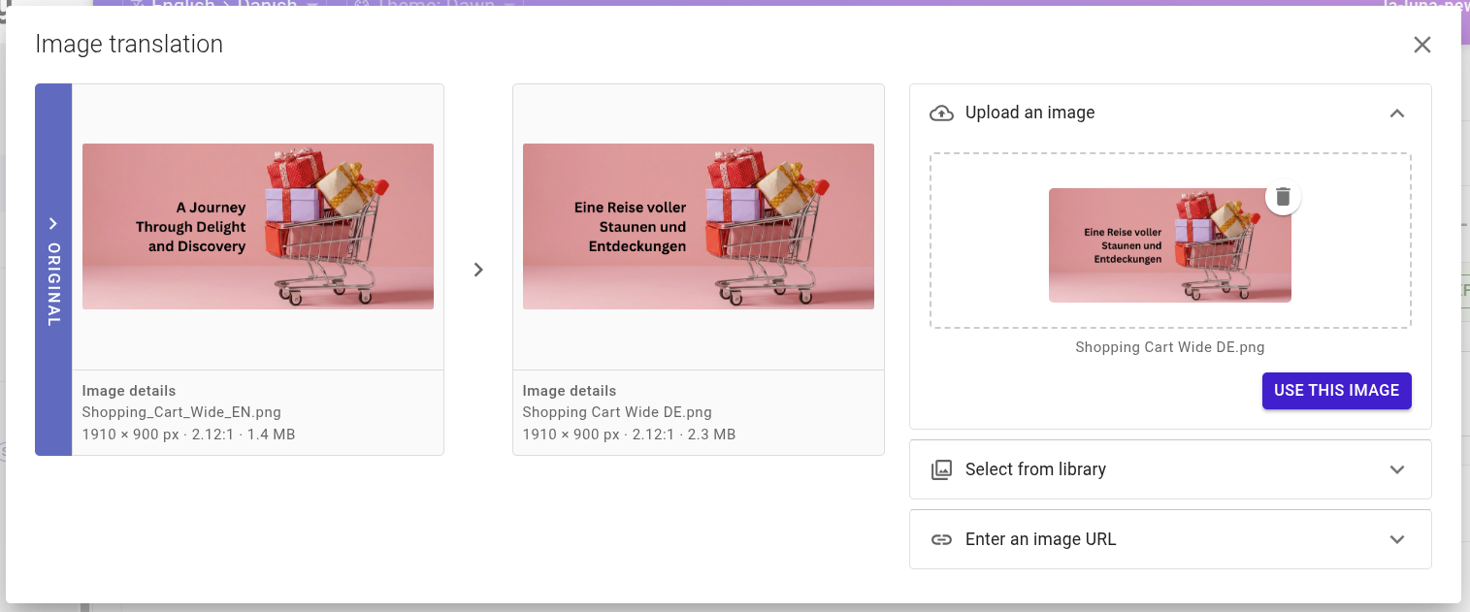This screenshot has height=612, width=1470.
Task: Click the link icon beside Enter an image URL
Action: tap(941, 540)
